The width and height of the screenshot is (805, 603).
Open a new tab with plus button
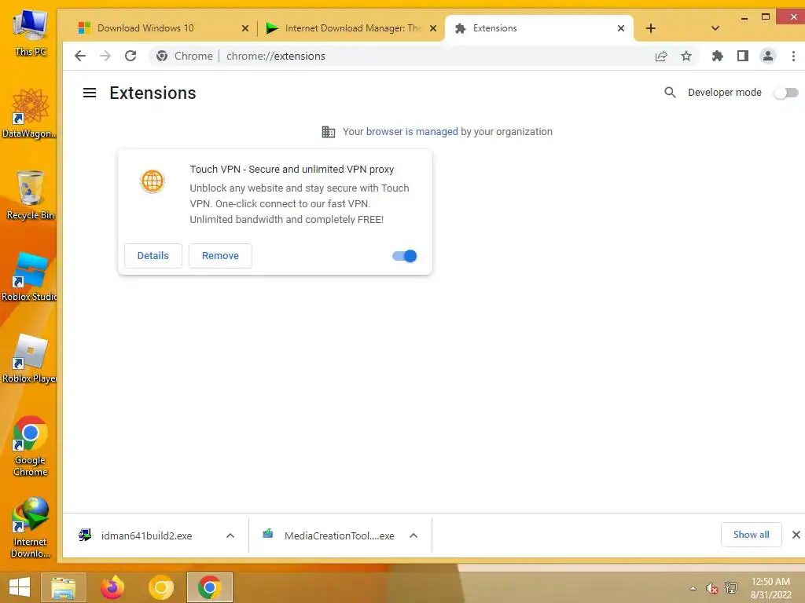[650, 28]
